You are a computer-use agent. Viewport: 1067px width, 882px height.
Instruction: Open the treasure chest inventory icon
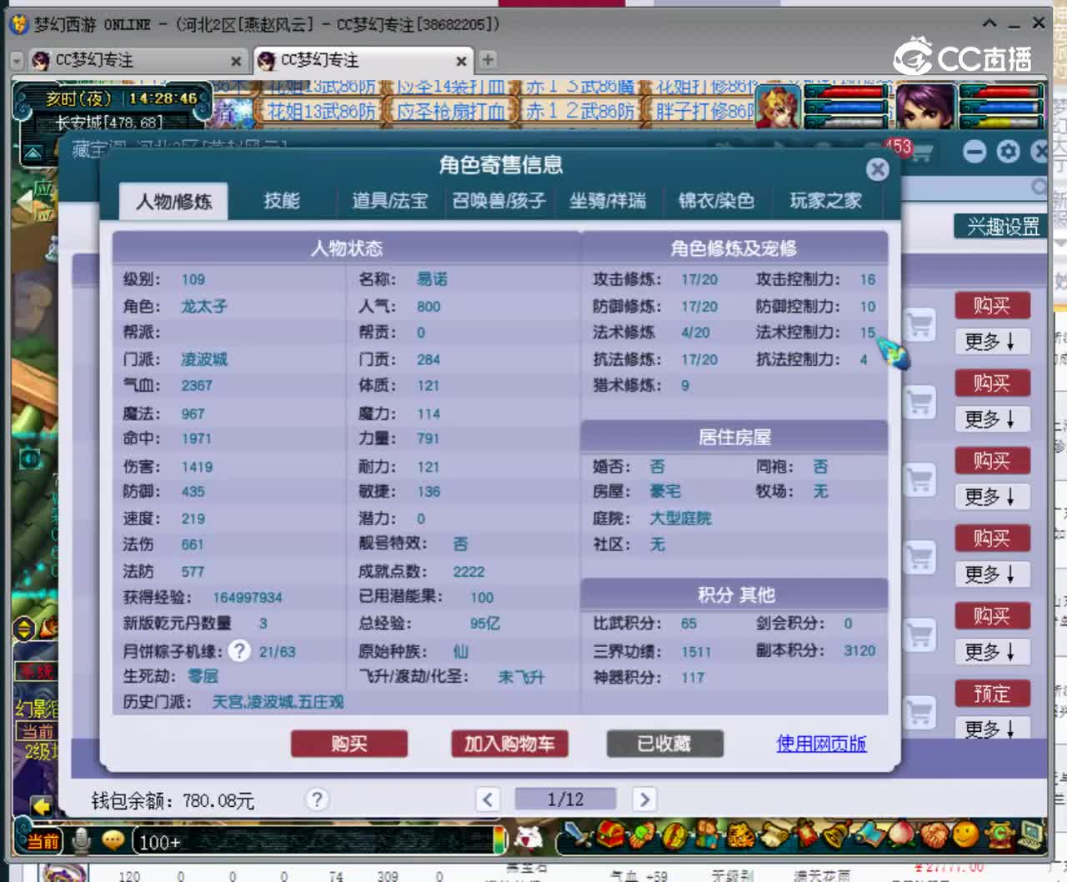tap(610, 834)
